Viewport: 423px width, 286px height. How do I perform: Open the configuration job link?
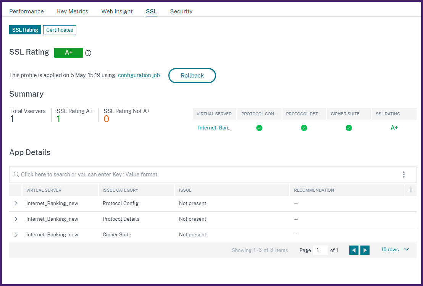(x=139, y=75)
